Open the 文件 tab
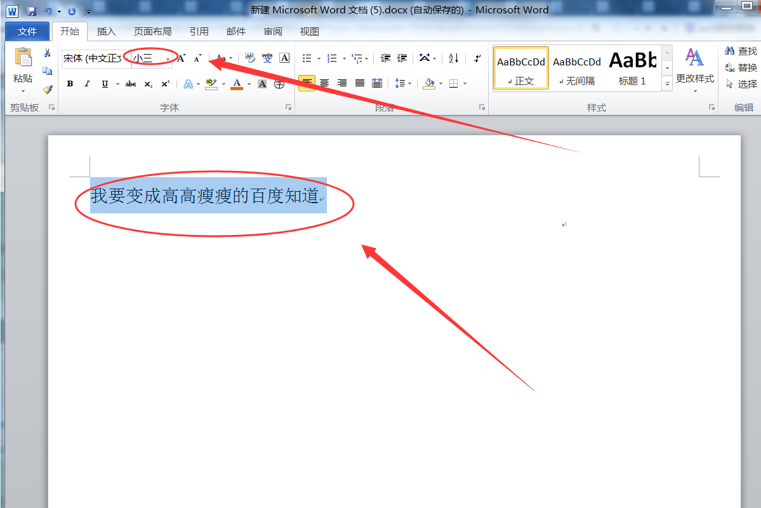Screen dimensions: 761x508 click(x=27, y=32)
